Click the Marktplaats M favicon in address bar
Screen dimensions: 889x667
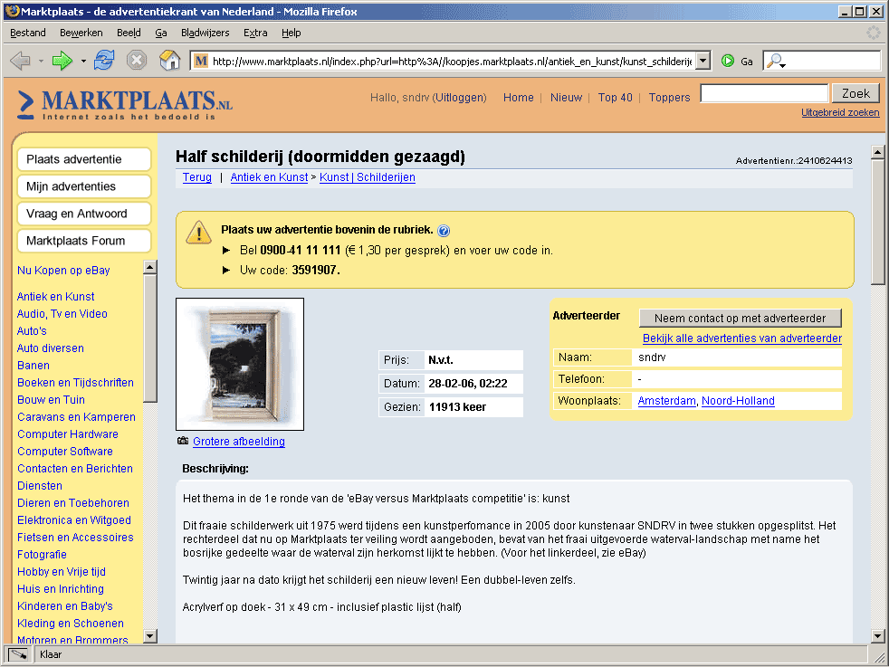click(201, 61)
